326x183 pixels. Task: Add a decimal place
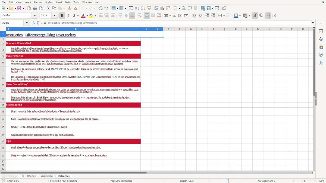point(193,16)
